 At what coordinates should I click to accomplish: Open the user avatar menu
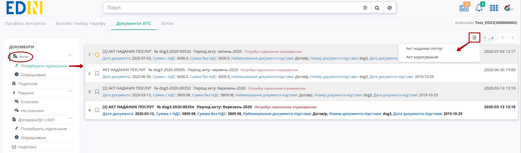click(508, 8)
